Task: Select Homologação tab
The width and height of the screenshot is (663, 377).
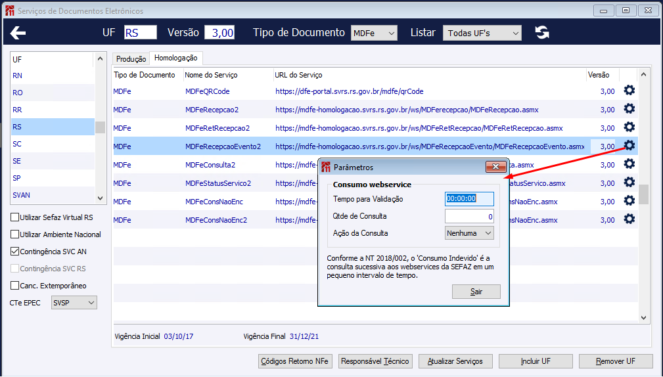Action: click(x=176, y=58)
